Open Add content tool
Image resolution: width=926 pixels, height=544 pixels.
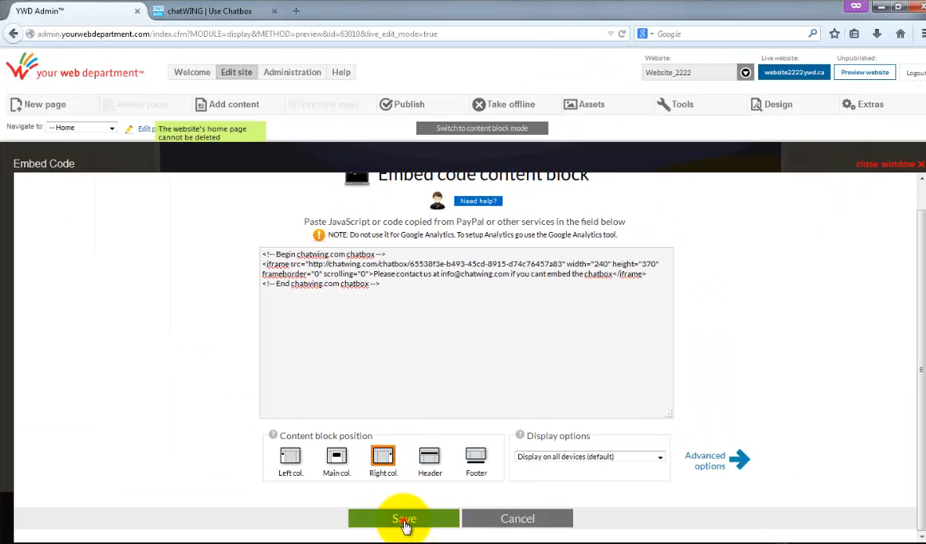point(227,104)
